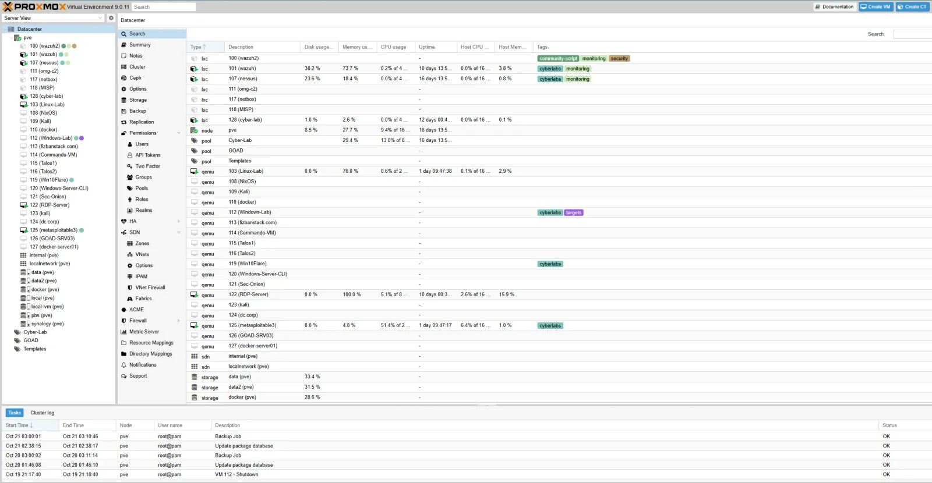Open the Resource Mappings menu item

pyautogui.click(x=151, y=343)
